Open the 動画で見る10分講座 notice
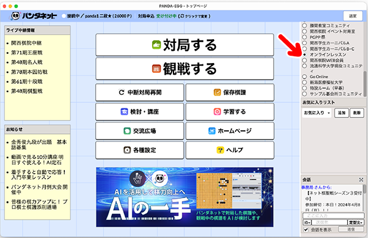The height and width of the screenshot is (238, 368). coord(37,160)
